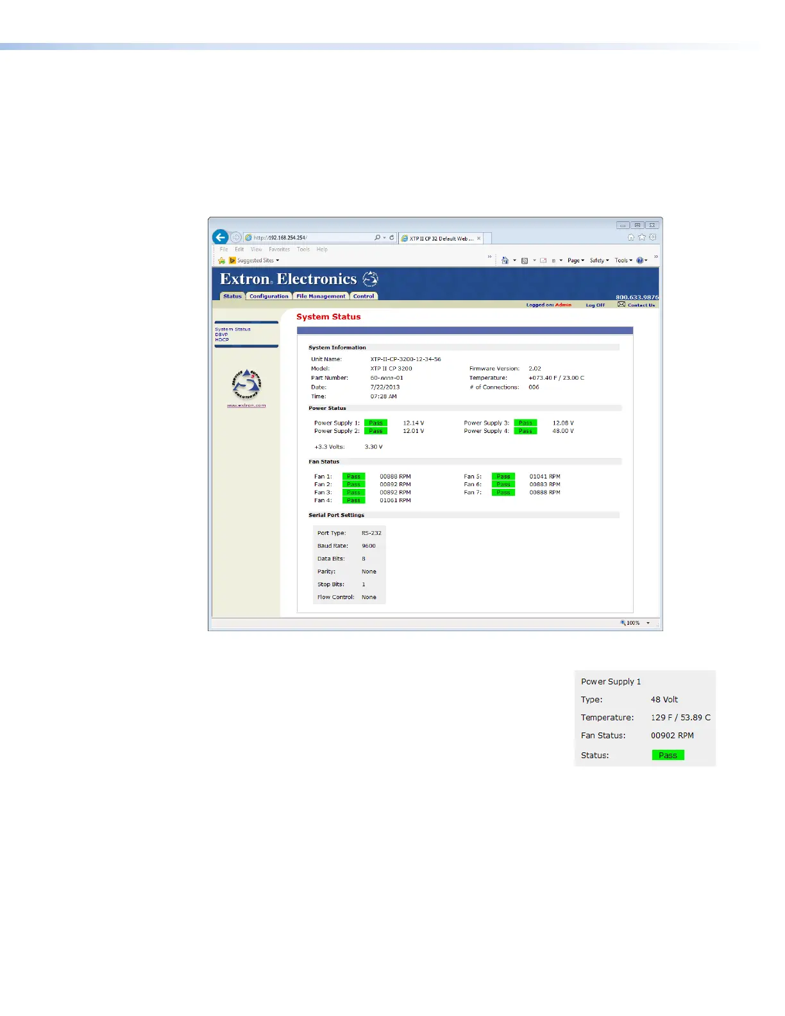Close the XTP II CP 32 browser tab
The height and width of the screenshot is (1016, 785).
pos(478,239)
